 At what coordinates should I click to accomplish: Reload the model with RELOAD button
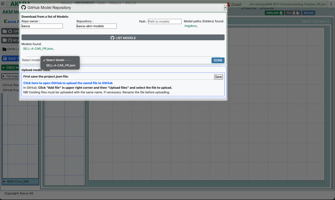tap(309, 13)
